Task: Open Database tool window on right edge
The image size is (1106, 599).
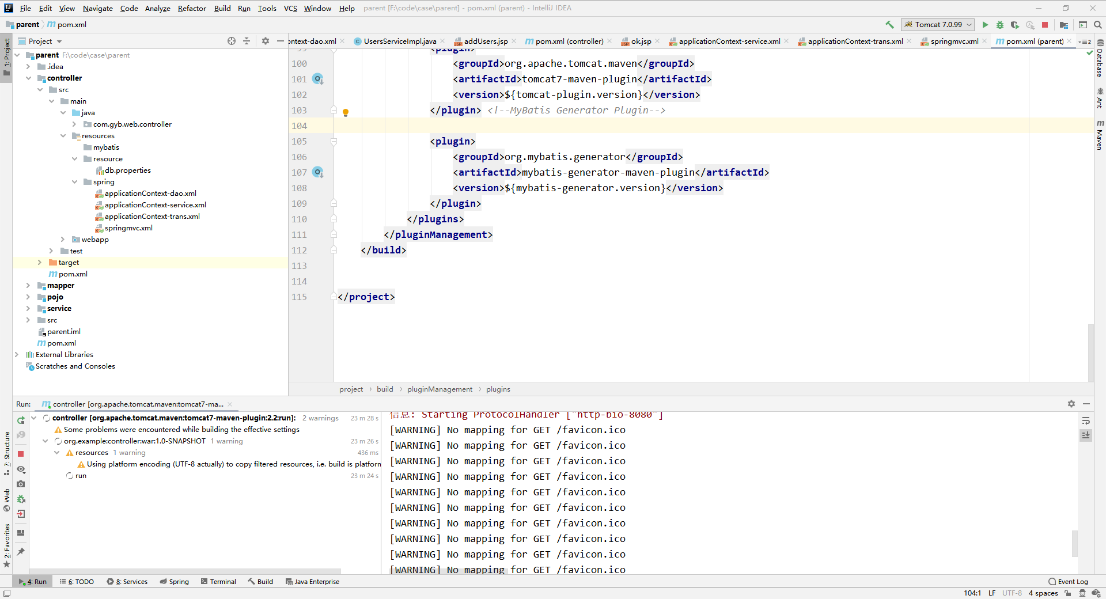Action: click(x=1100, y=59)
